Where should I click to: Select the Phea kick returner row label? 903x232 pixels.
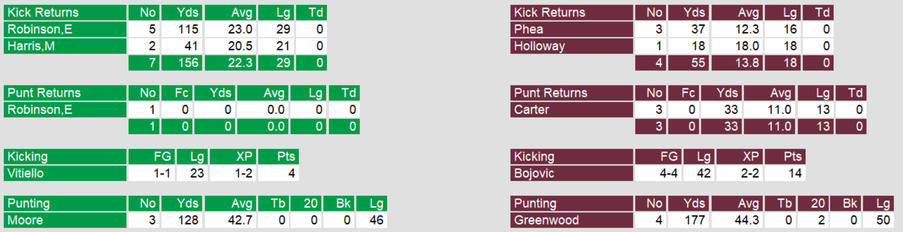point(529,29)
